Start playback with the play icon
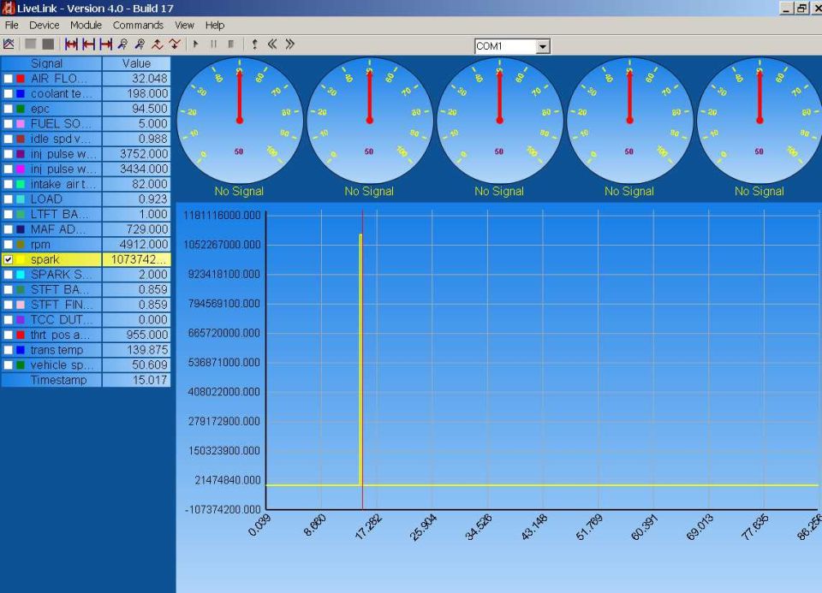This screenshot has width=822, height=593. (x=196, y=44)
